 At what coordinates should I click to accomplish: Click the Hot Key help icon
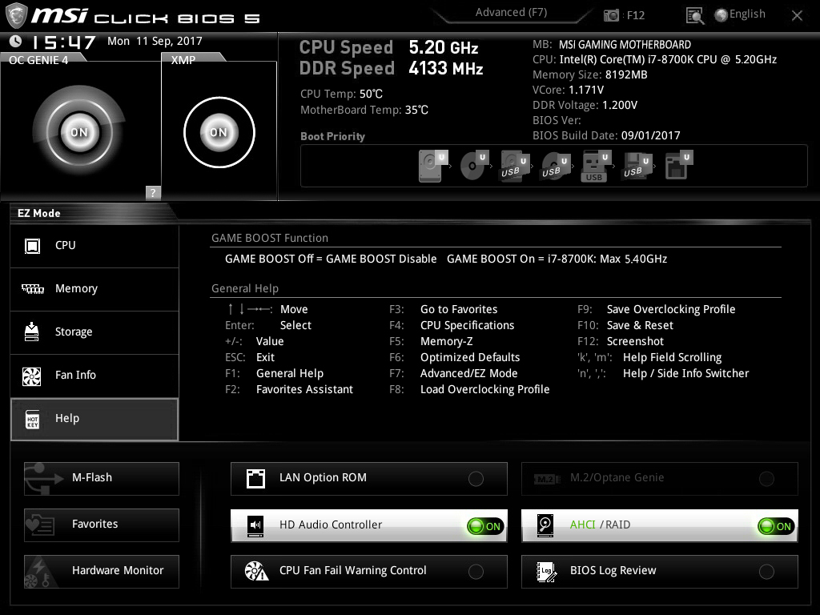pyautogui.click(x=32, y=420)
